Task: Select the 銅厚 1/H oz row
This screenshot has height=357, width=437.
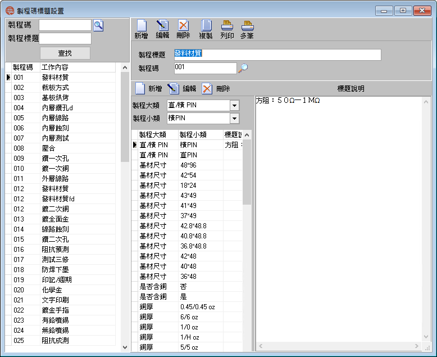Action: 187,337
